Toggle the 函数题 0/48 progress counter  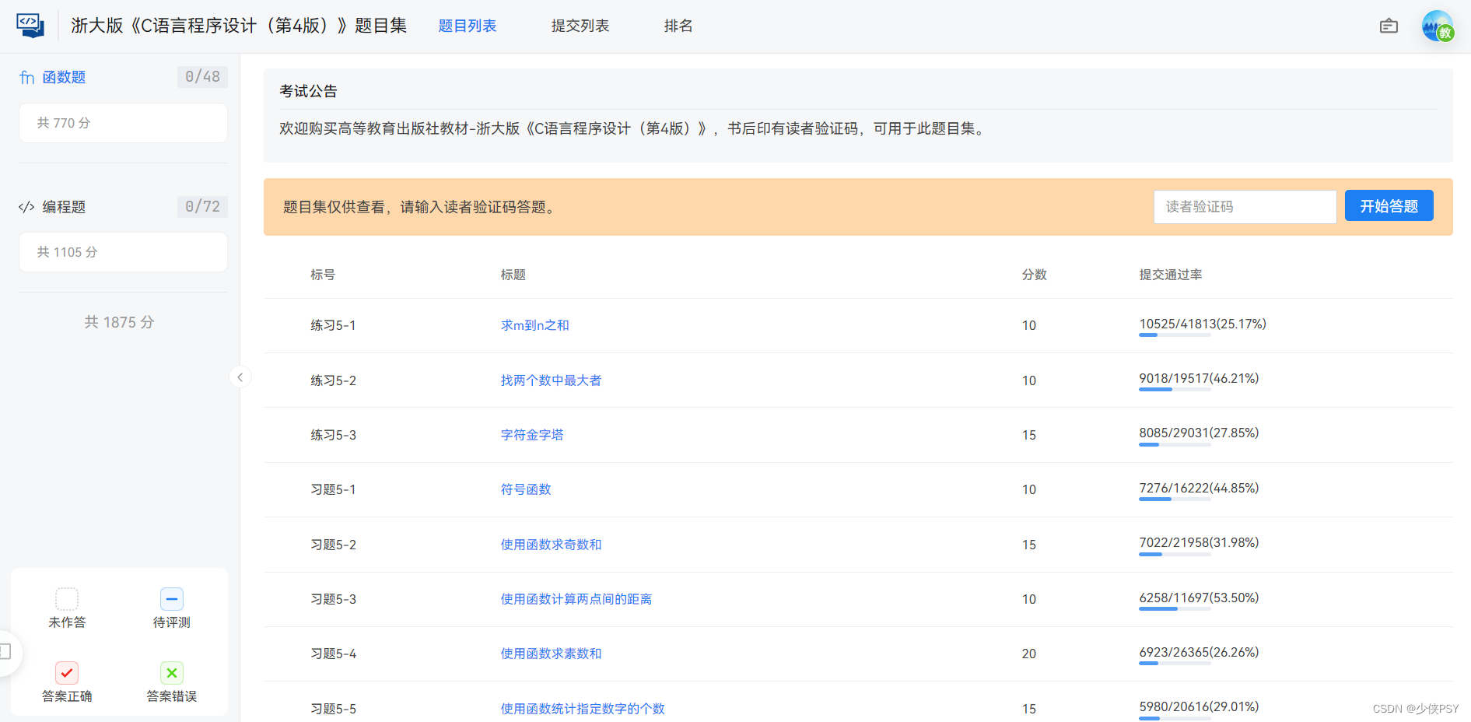pos(202,76)
